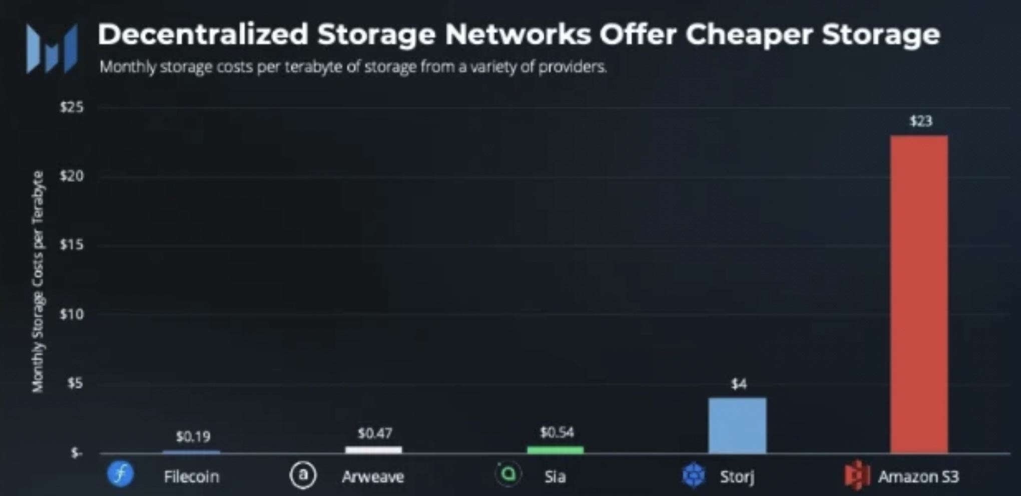Click the $0.54 value label
1021x496 pixels.
coord(557,432)
